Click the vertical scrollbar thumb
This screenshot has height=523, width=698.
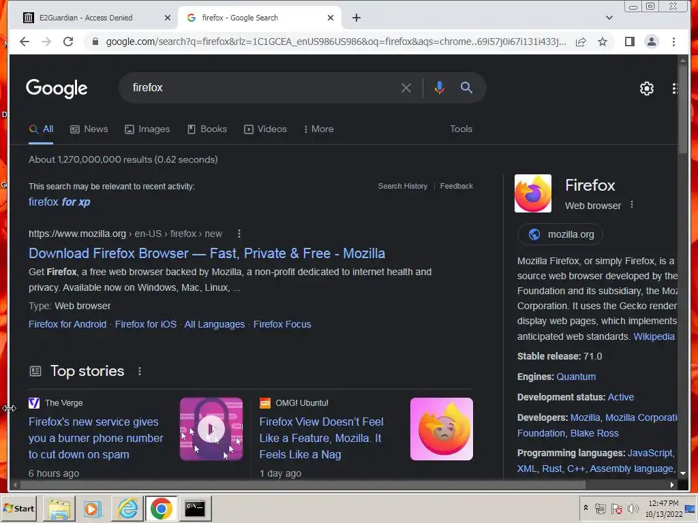coord(683,109)
